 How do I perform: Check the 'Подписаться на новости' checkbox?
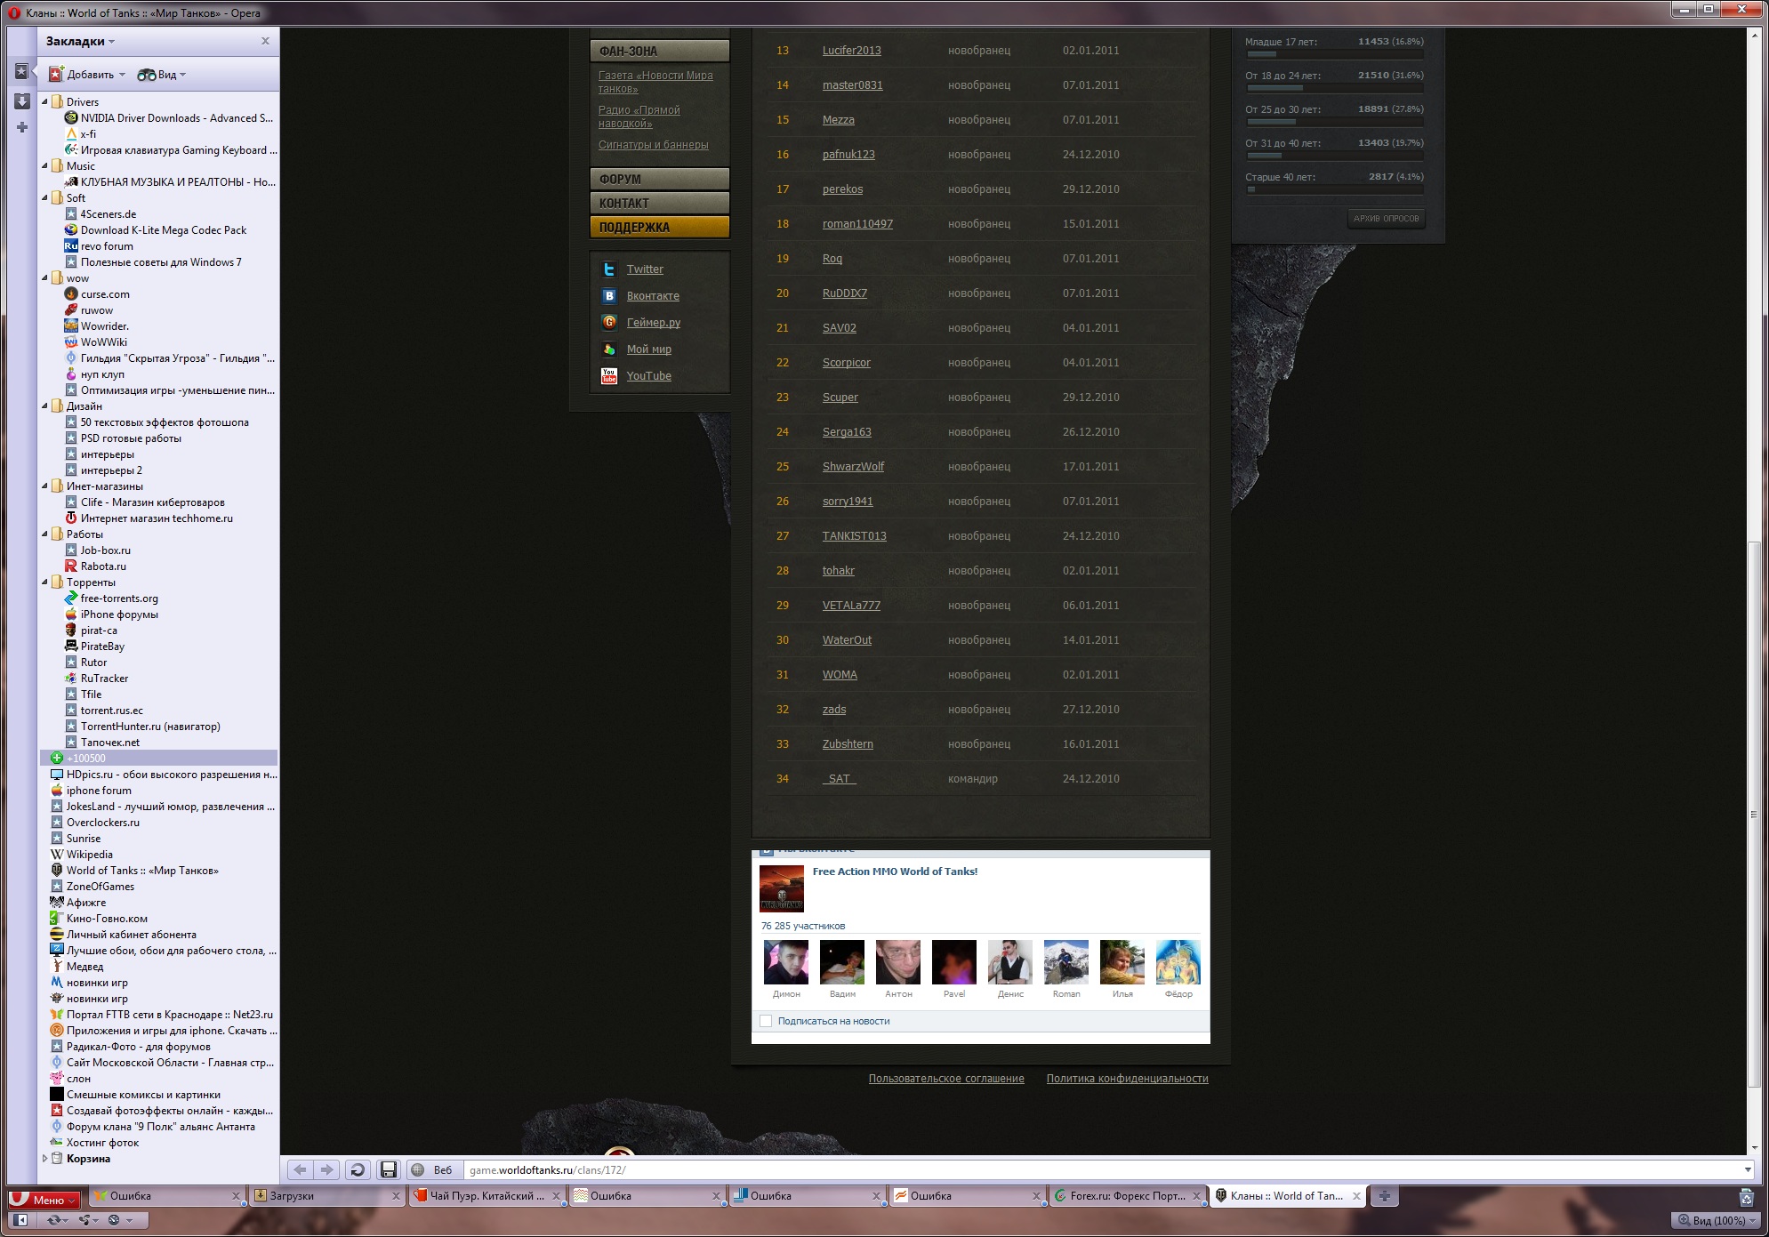coord(766,1021)
